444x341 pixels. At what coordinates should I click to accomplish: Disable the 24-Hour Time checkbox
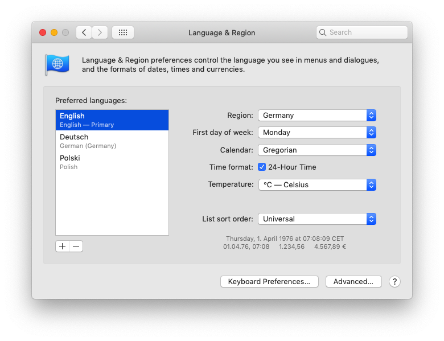pyautogui.click(x=262, y=167)
